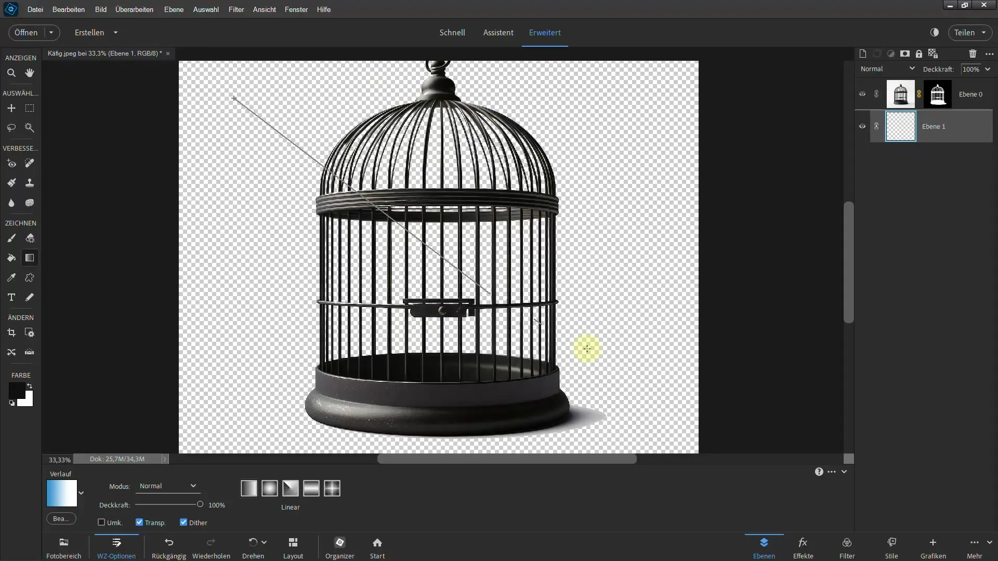Click the Öffnen button
Viewport: 998px width, 561px height.
(26, 32)
